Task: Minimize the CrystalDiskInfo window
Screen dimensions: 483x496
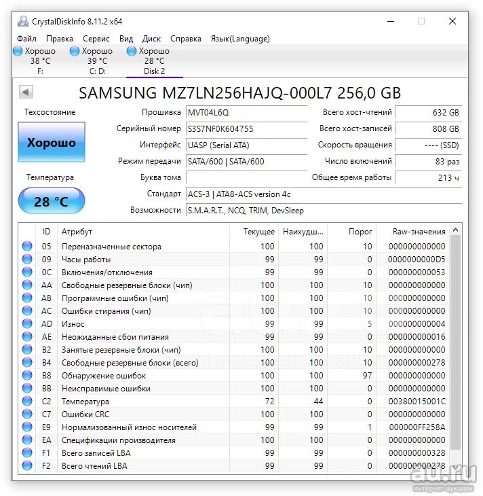Action: point(391,21)
